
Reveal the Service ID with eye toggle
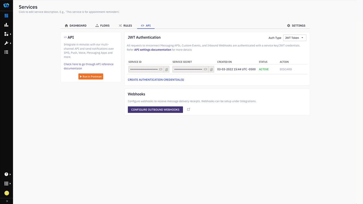(x=161, y=69)
